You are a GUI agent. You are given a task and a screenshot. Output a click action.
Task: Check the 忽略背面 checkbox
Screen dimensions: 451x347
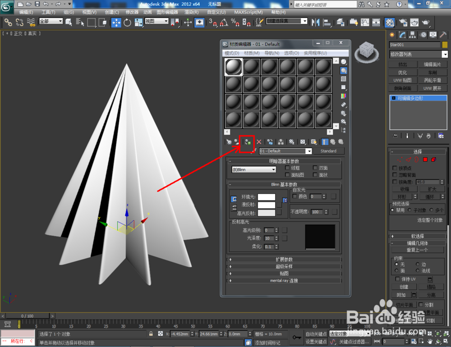pos(395,175)
